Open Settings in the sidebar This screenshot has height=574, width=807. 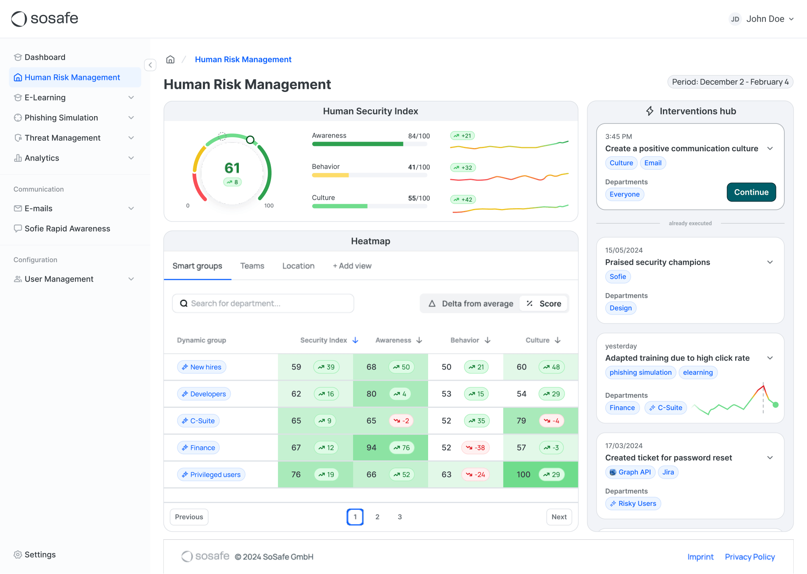pyautogui.click(x=35, y=555)
